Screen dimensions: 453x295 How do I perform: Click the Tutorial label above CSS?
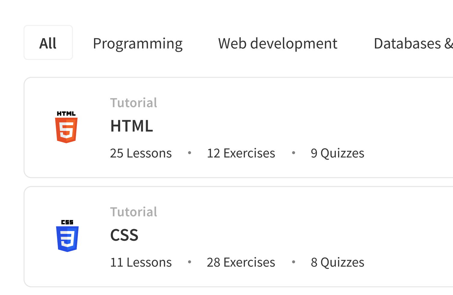click(x=134, y=212)
